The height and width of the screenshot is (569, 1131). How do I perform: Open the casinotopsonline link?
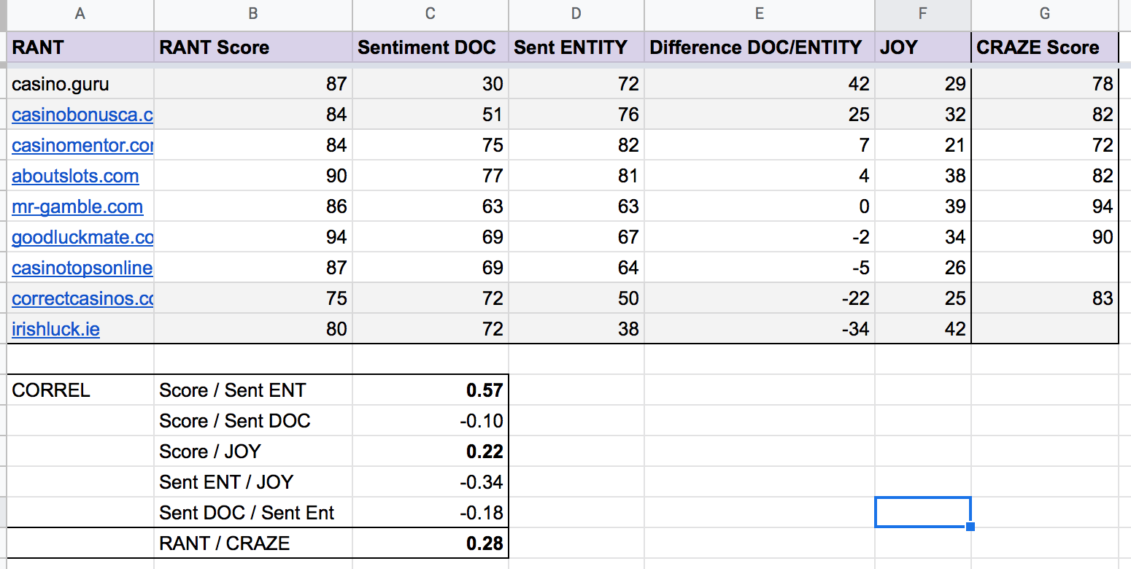point(82,268)
